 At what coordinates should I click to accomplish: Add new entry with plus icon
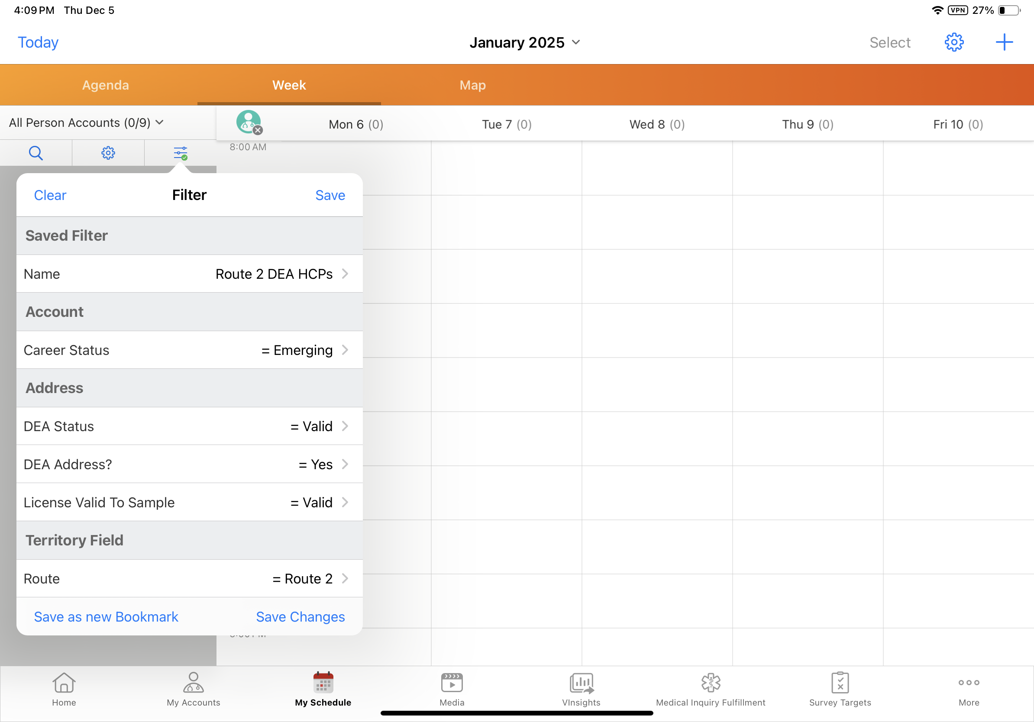(x=1004, y=42)
